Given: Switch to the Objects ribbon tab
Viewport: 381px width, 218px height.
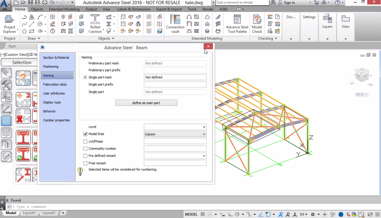Looking at the screenshot, I should (37, 9).
